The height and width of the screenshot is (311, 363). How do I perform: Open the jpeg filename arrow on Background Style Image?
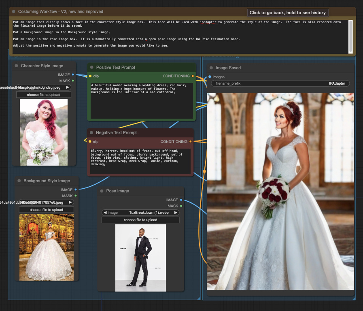[x=70, y=202]
